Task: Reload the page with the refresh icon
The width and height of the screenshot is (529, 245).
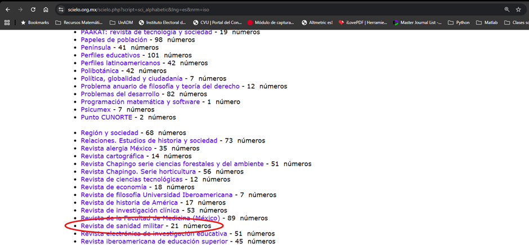Action: pyautogui.click(x=33, y=10)
